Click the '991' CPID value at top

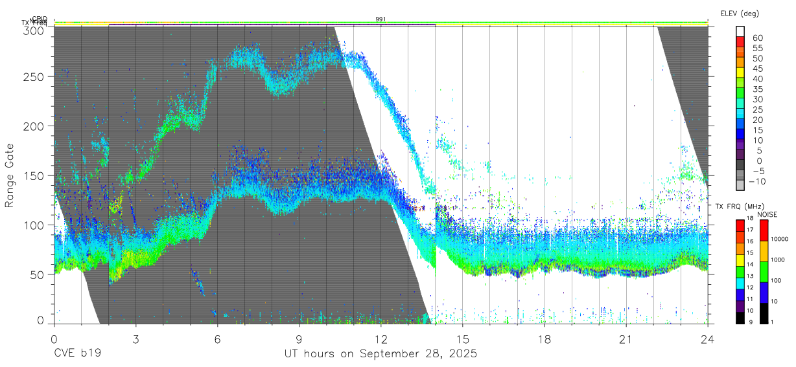[x=381, y=19]
